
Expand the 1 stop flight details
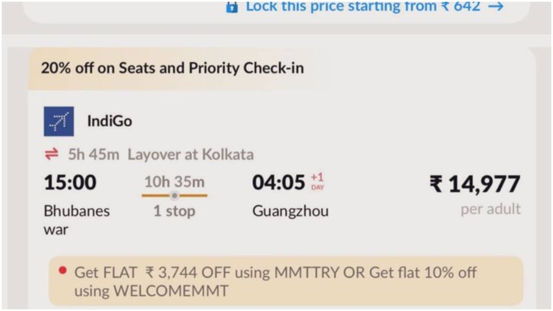pos(175,211)
